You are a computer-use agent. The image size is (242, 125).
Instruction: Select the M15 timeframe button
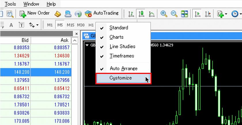coord(71,25)
